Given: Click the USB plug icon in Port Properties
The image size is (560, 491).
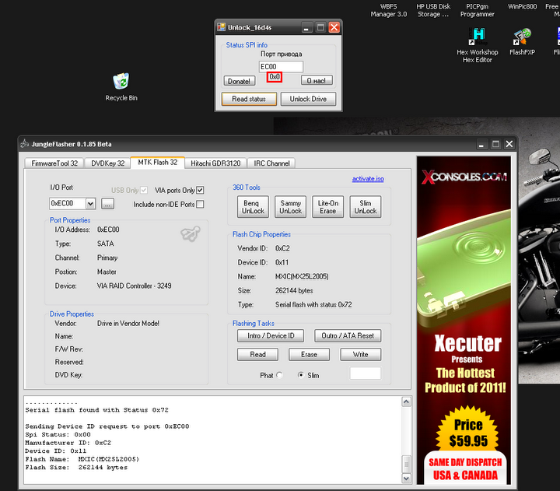Looking at the screenshot, I should coord(187,233).
